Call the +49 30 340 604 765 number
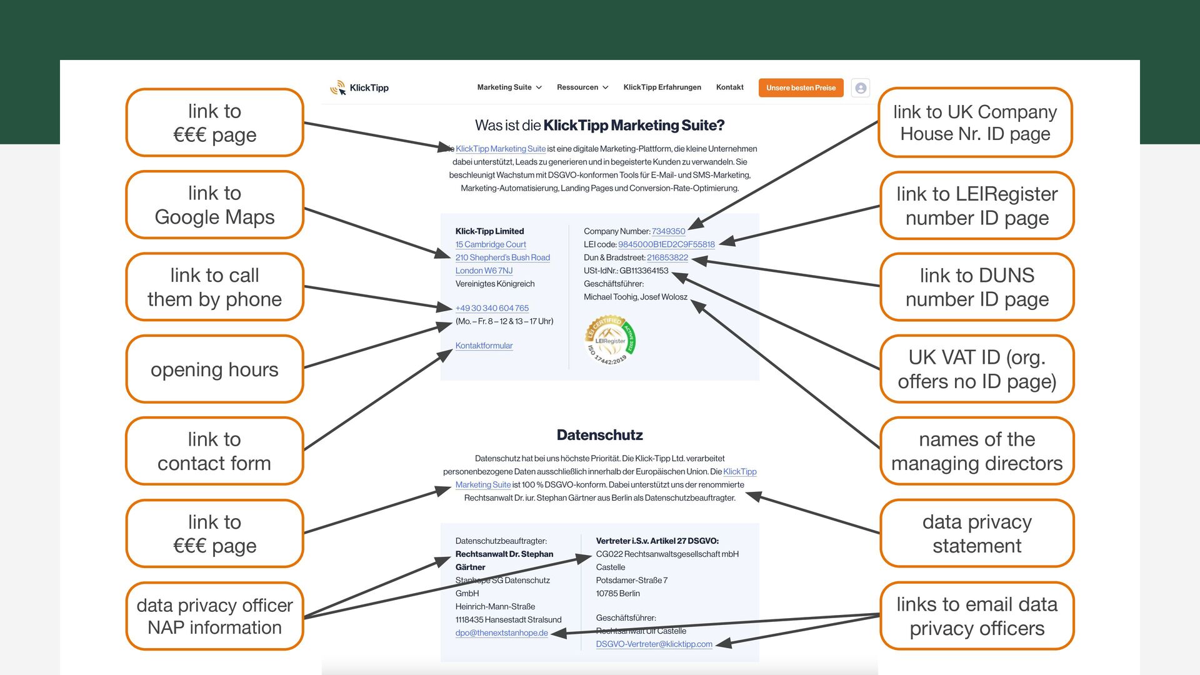The image size is (1200, 675). [x=492, y=308]
